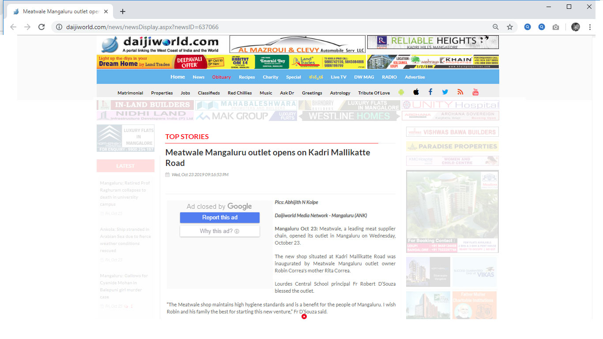Open the Gallows for Cyanide Mohan story
Viewport: 603px width, 339px height.
pyautogui.click(x=124, y=286)
